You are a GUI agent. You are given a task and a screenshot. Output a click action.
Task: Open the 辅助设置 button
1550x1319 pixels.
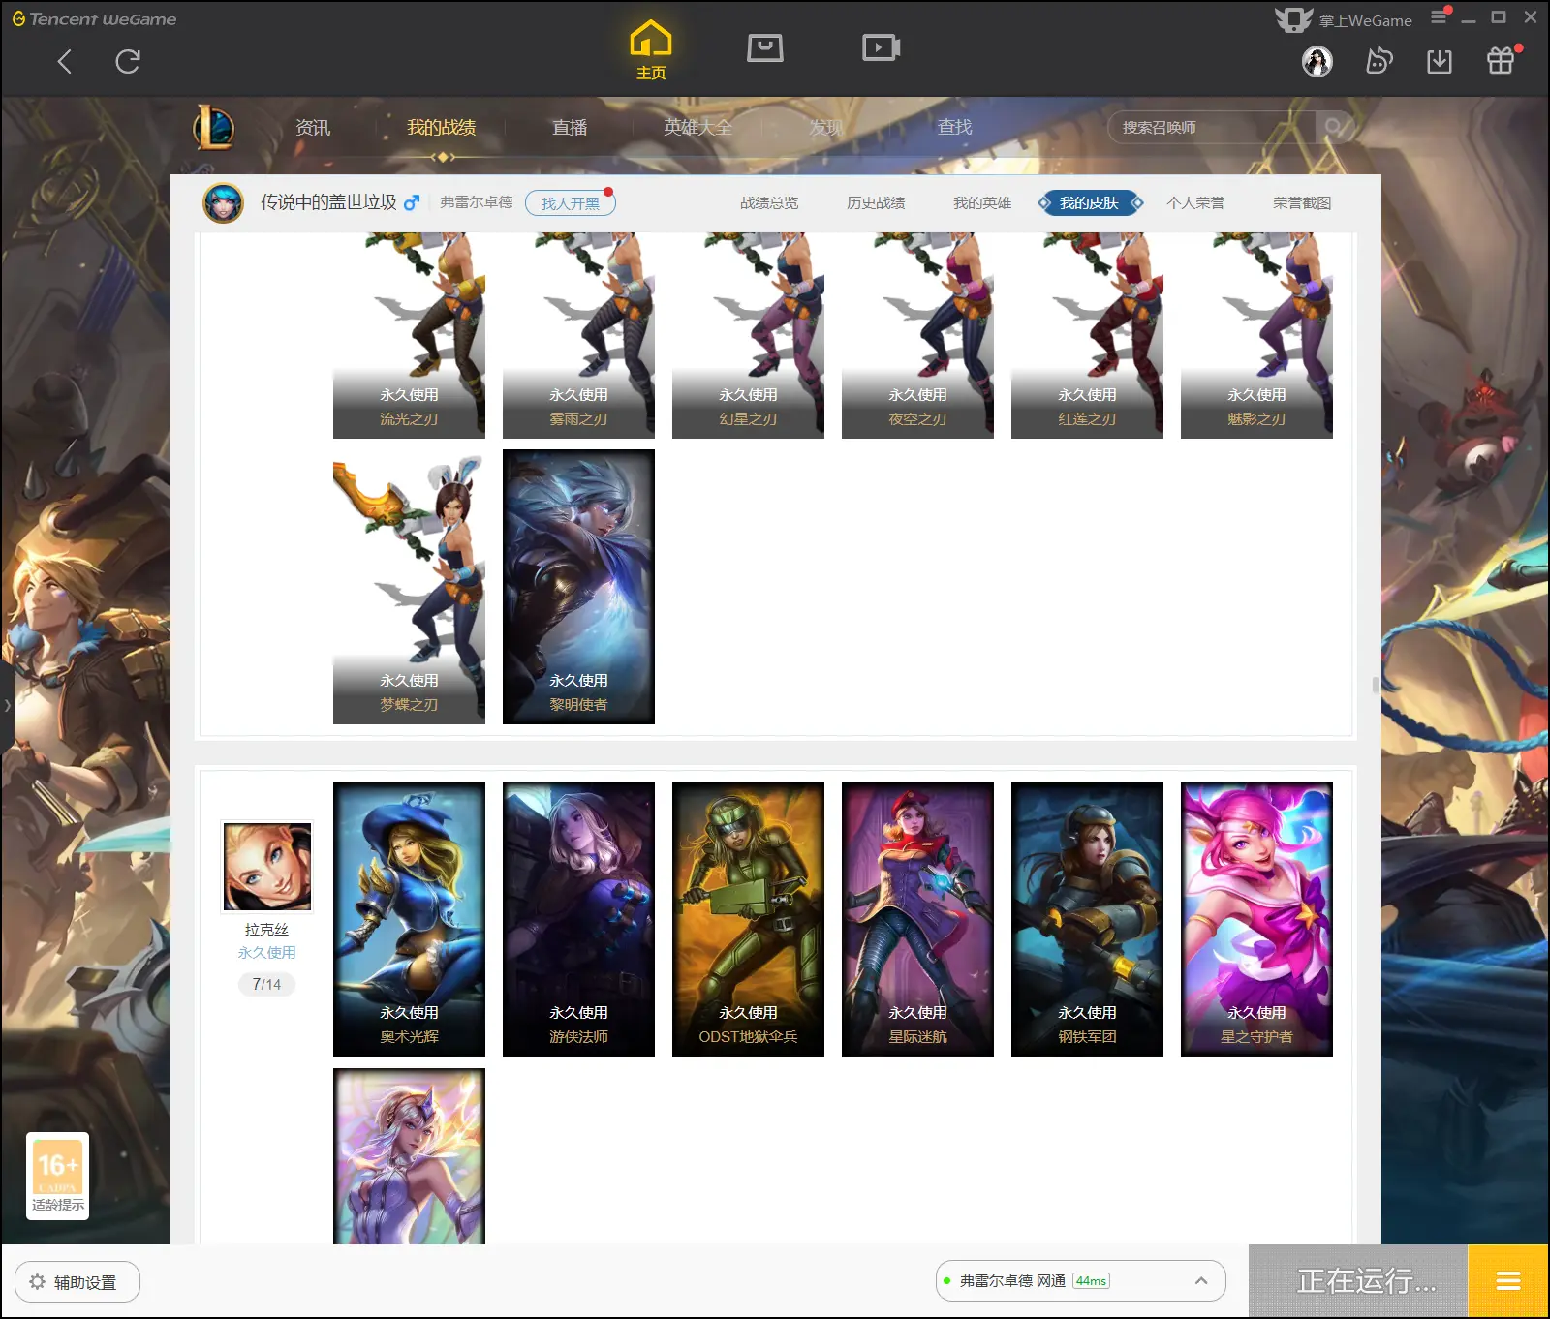(x=77, y=1282)
